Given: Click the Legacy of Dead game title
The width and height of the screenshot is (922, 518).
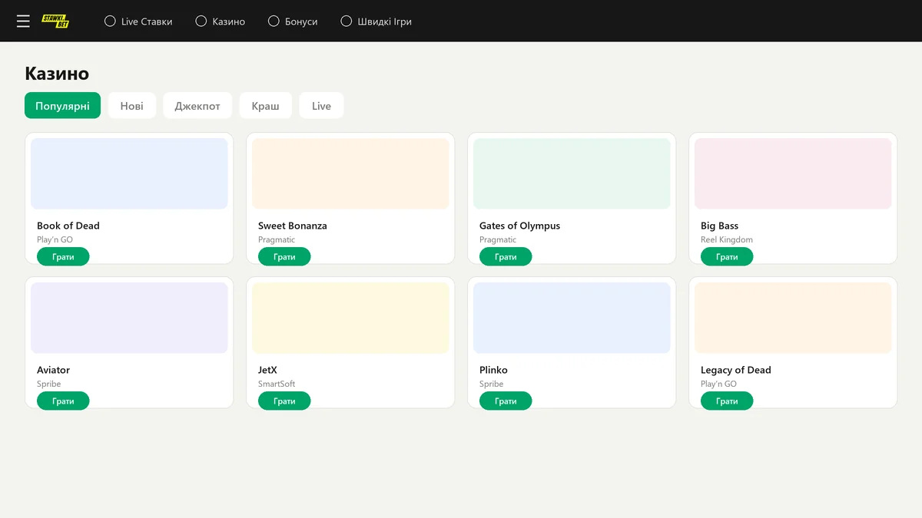Looking at the screenshot, I should pyautogui.click(x=736, y=370).
